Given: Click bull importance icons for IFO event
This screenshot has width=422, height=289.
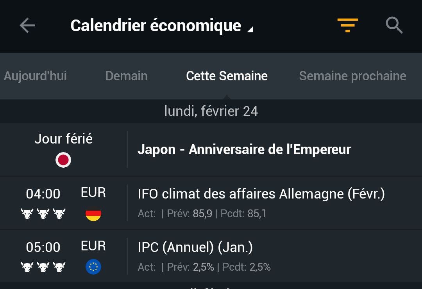Looking at the screenshot, I should point(43,214).
